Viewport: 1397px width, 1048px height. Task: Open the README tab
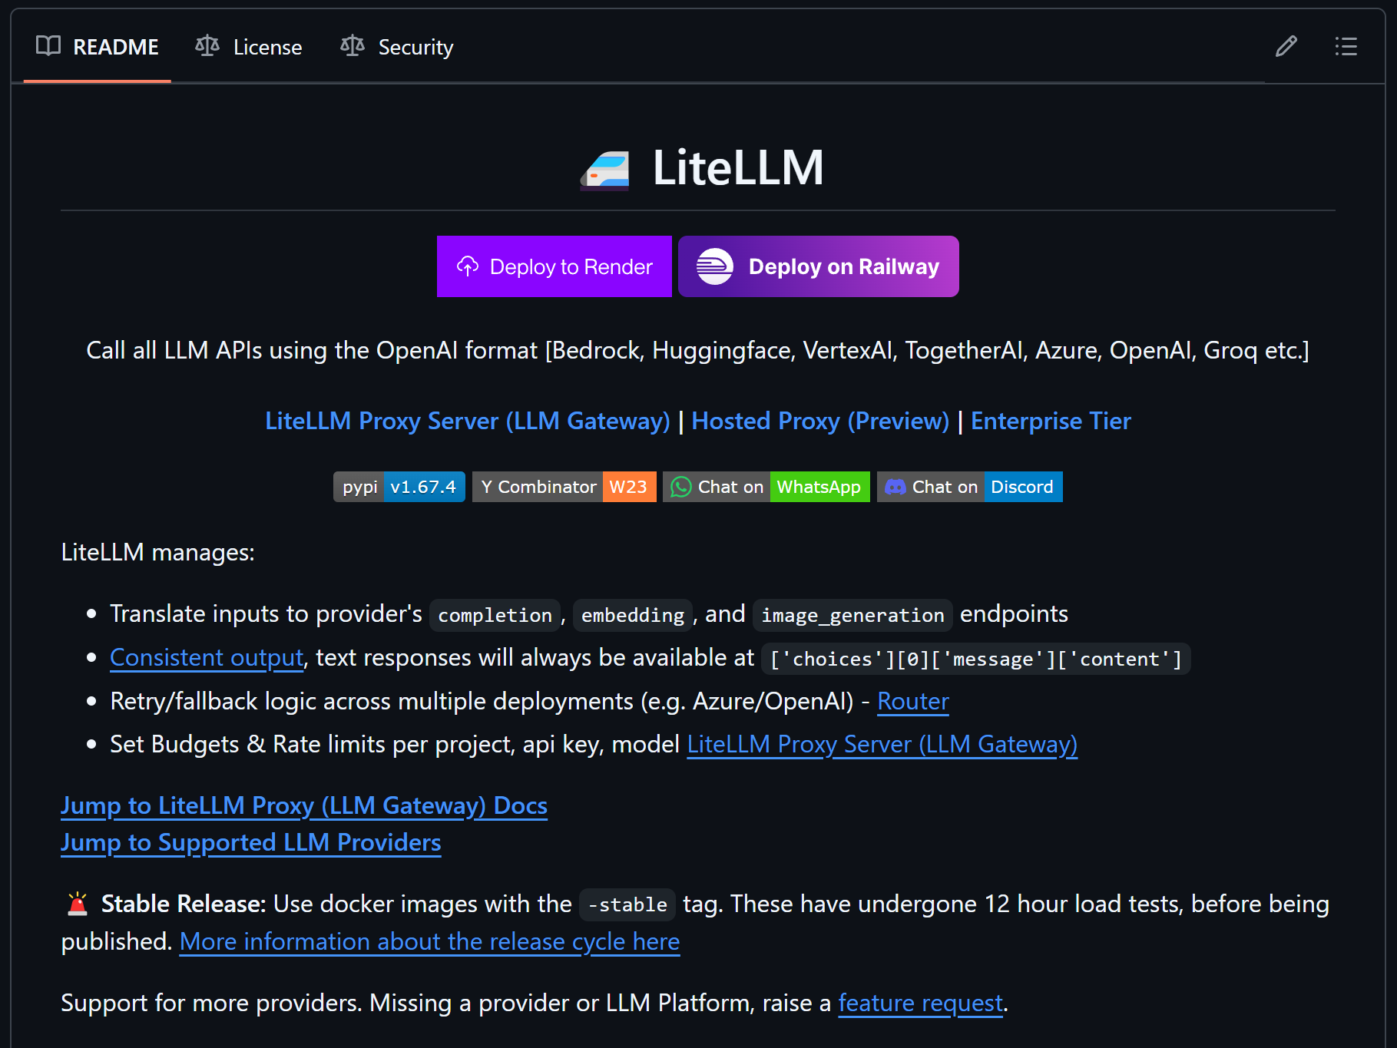[98, 47]
